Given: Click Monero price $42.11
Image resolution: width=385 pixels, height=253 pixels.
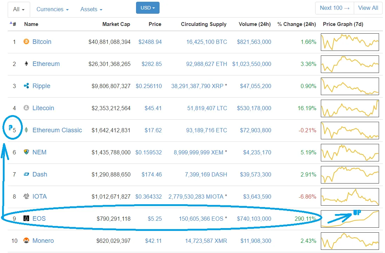Looking at the screenshot, I should click(x=153, y=241).
